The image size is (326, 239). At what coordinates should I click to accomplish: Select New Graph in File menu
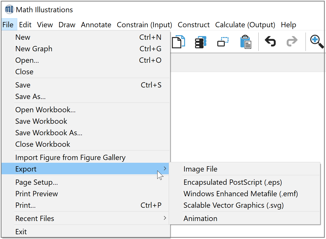[34, 49]
